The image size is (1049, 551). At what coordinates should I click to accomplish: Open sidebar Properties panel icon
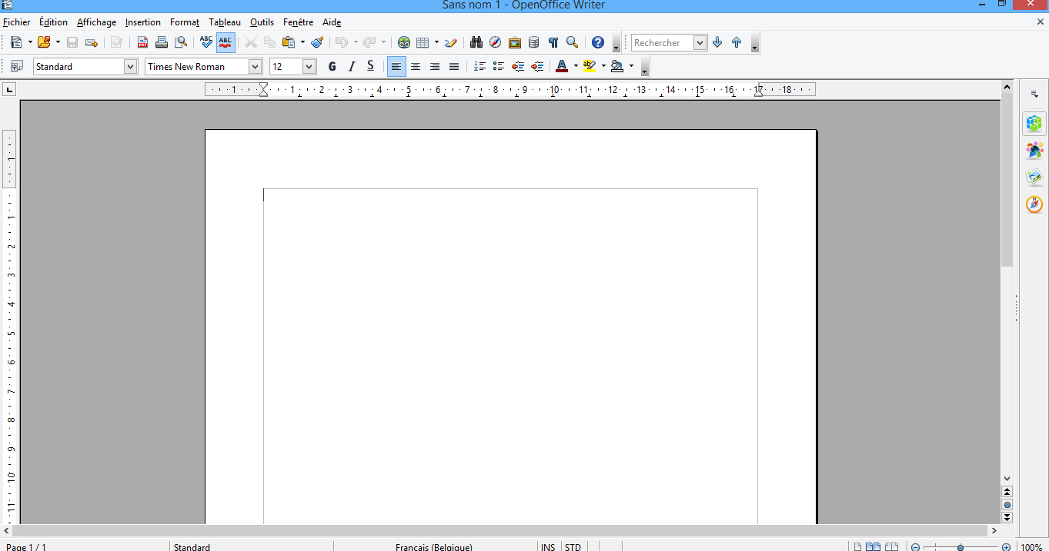click(x=1034, y=123)
